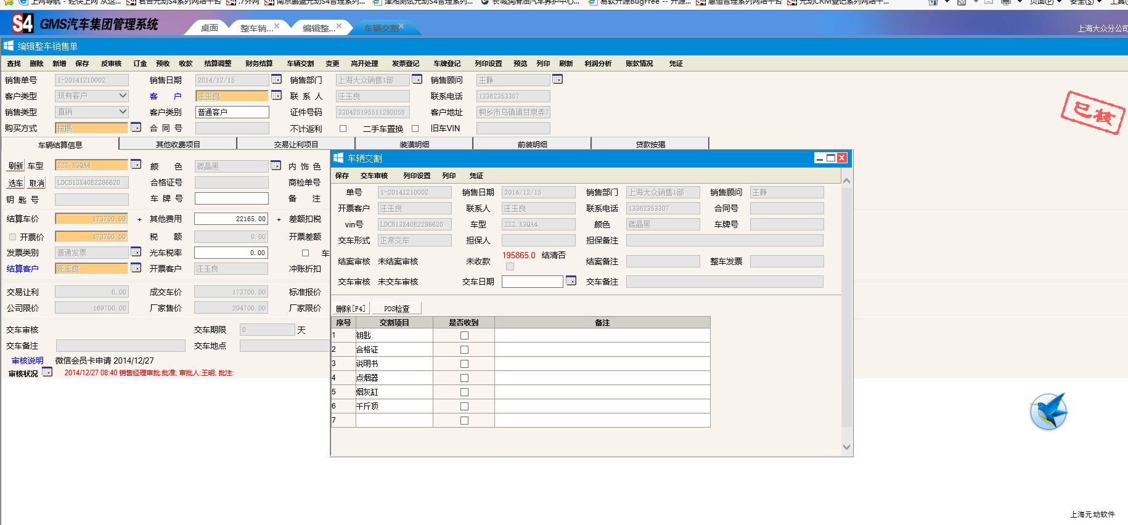Open the 销售日期 calendar picker icon
Screen dimensions: 1128x525
[276, 79]
